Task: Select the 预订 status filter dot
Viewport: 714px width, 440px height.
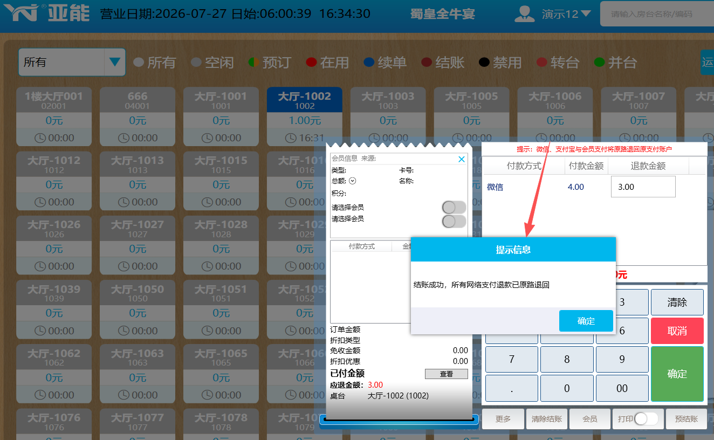Action: tap(253, 63)
